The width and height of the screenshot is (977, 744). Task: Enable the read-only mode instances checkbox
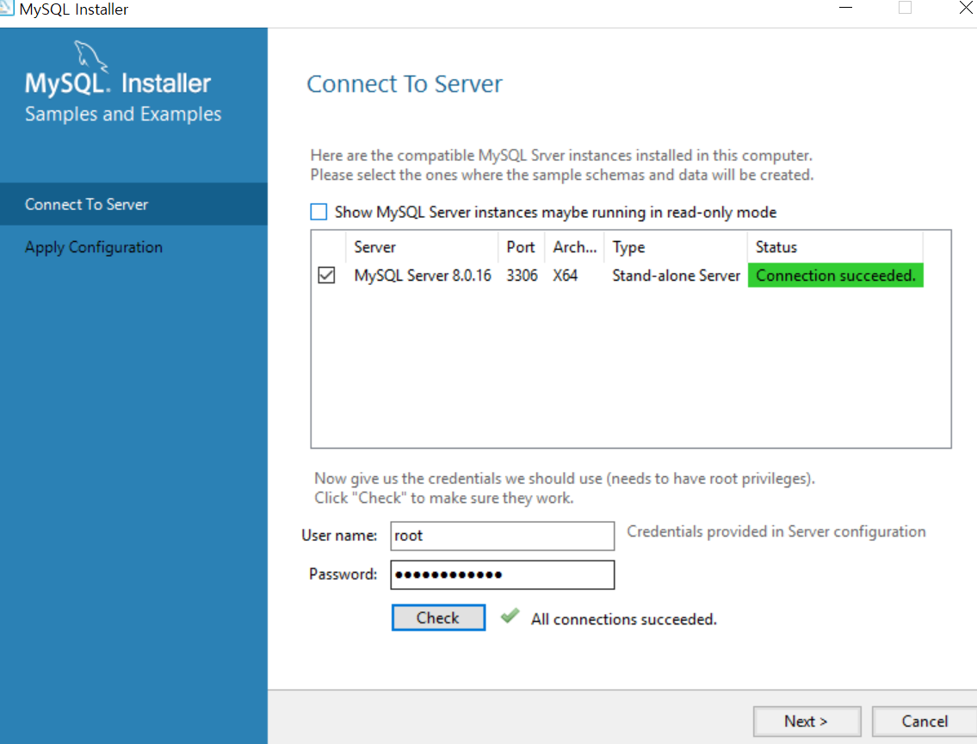318,212
